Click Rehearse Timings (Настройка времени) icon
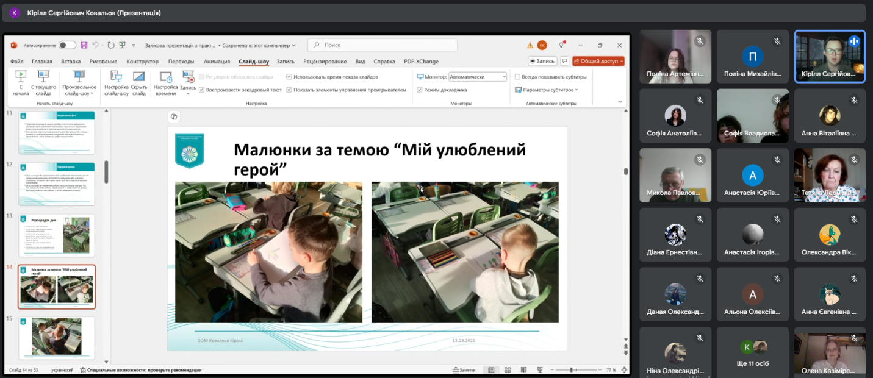This screenshot has height=378, width=873. pos(165,82)
